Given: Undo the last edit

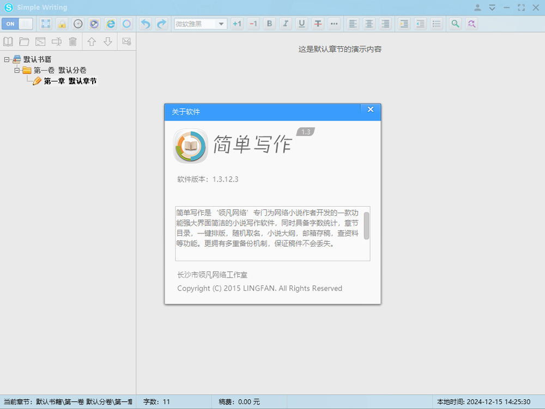Looking at the screenshot, I should coord(146,23).
